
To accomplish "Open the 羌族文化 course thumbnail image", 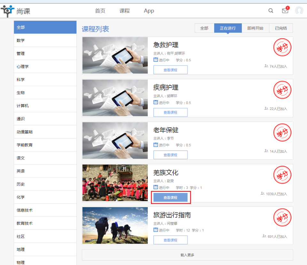I will [x=115, y=183].
